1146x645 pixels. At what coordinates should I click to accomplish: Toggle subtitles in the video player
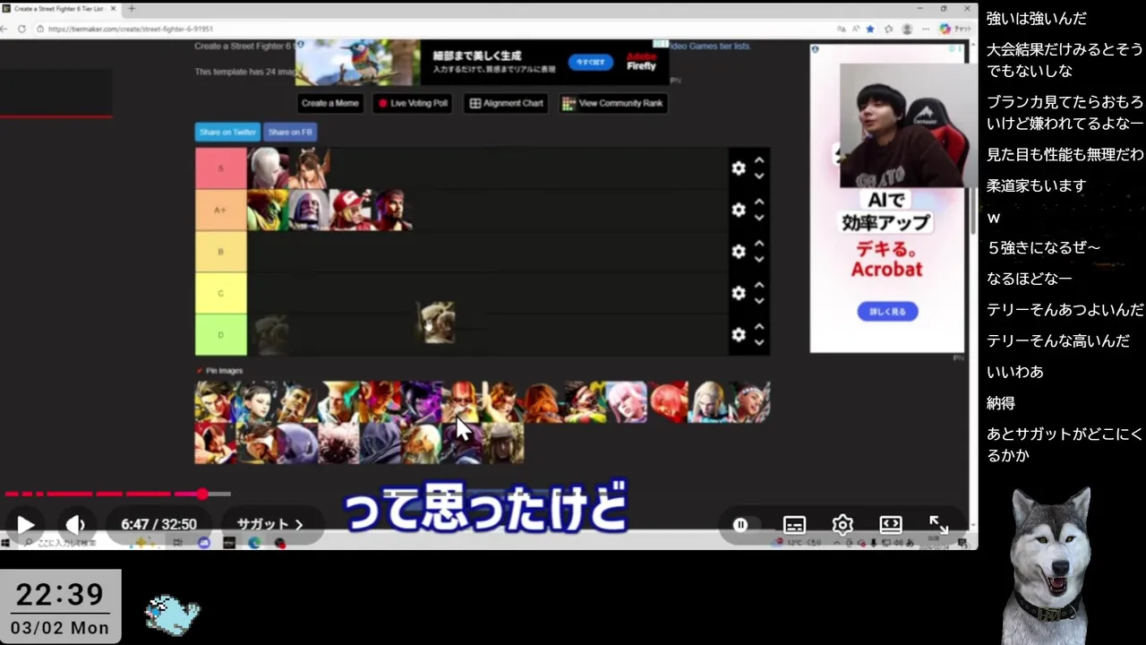point(794,525)
